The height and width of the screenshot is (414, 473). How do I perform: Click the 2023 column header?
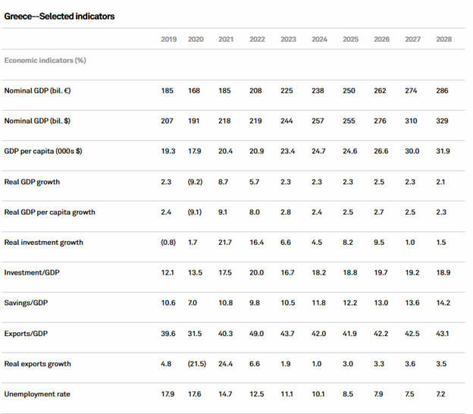(x=288, y=39)
